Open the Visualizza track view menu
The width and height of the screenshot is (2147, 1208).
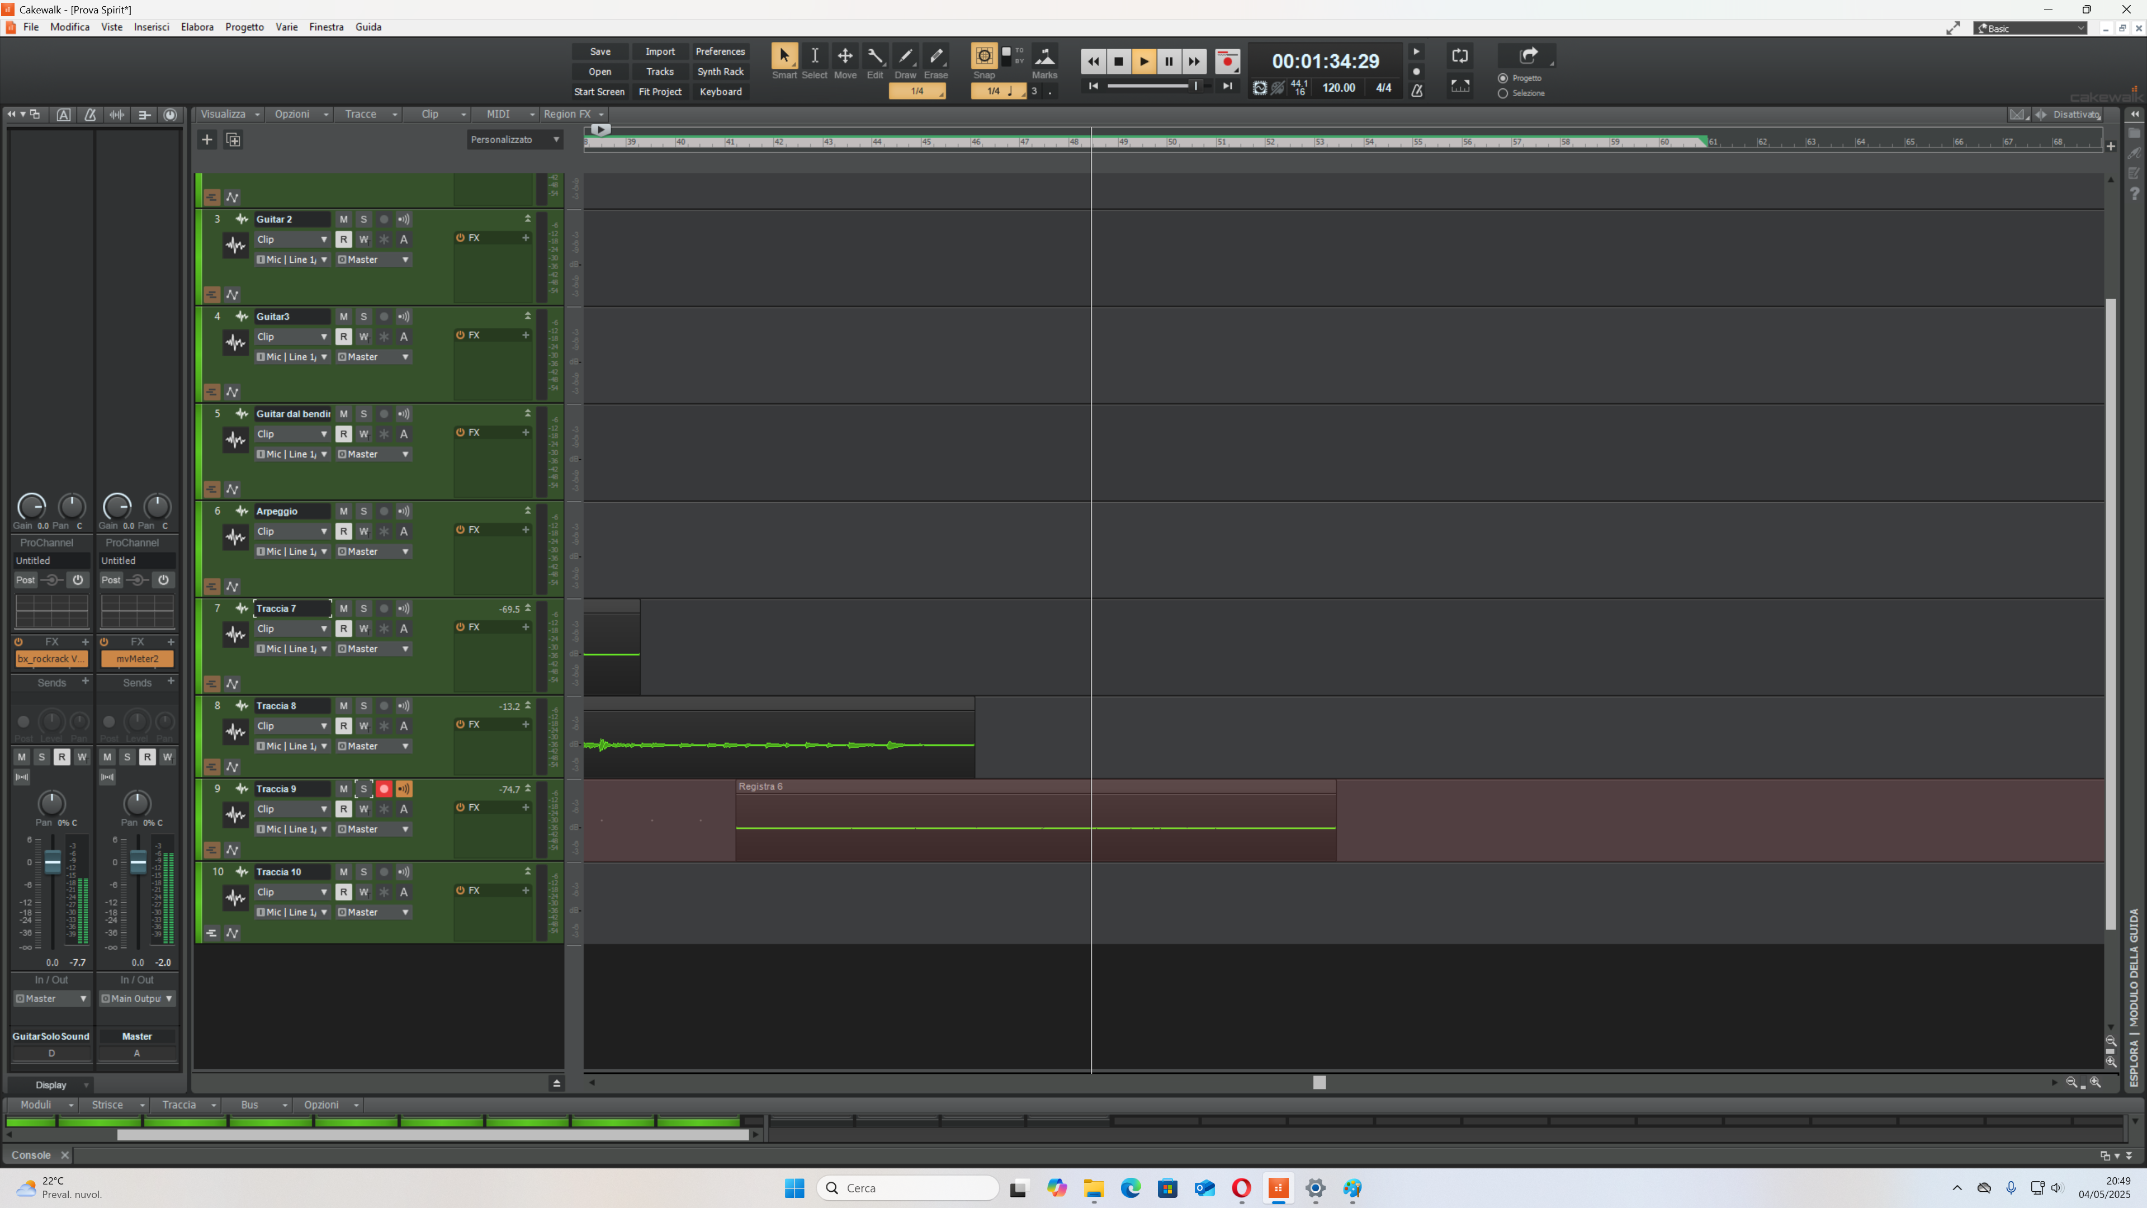click(x=229, y=114)
